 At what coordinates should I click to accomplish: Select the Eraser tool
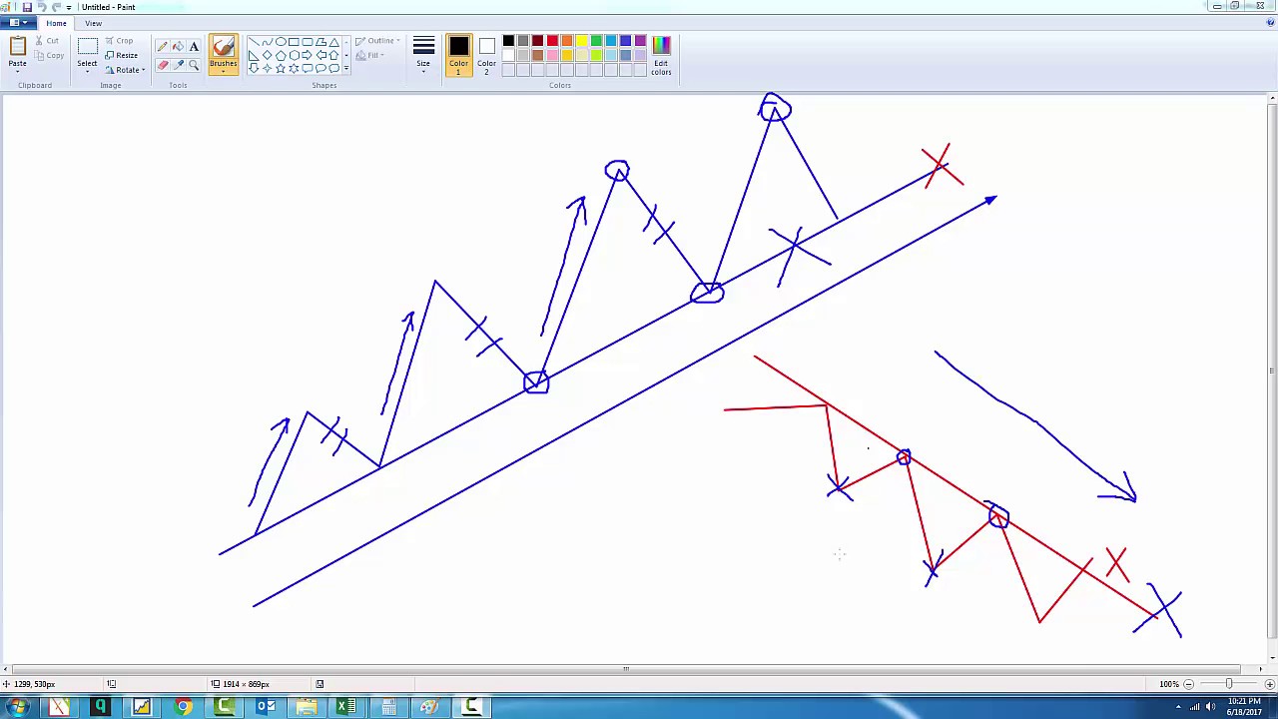(x=163, y=65)
